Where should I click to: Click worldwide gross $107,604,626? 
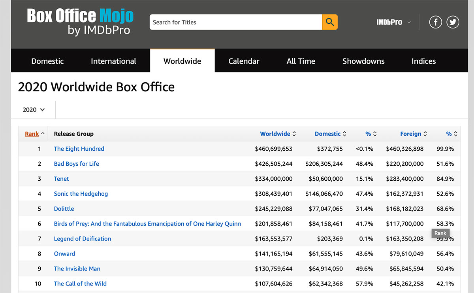(274, 284)
